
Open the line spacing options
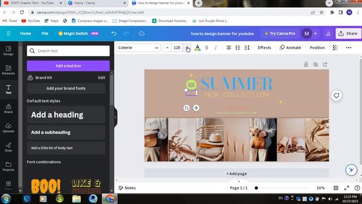coord(247,48)
